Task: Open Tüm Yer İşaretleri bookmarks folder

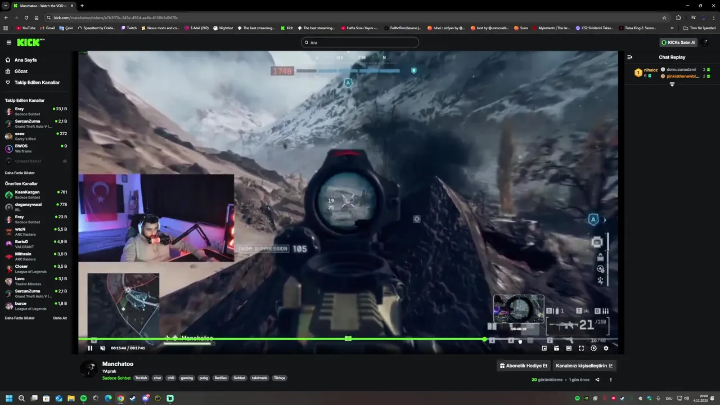Action: pos(700,28)
